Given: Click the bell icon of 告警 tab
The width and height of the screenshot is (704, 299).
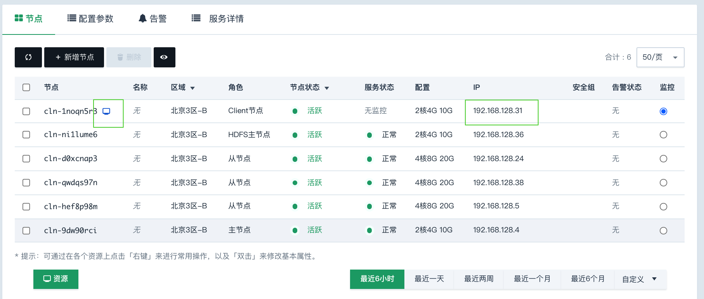Looking at the screenshot, I should [x=143, y=18].
